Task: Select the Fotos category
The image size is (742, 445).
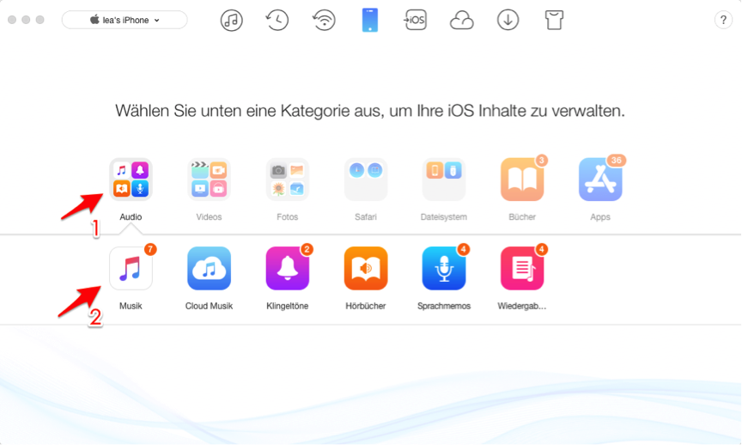Action: (287, 180)
